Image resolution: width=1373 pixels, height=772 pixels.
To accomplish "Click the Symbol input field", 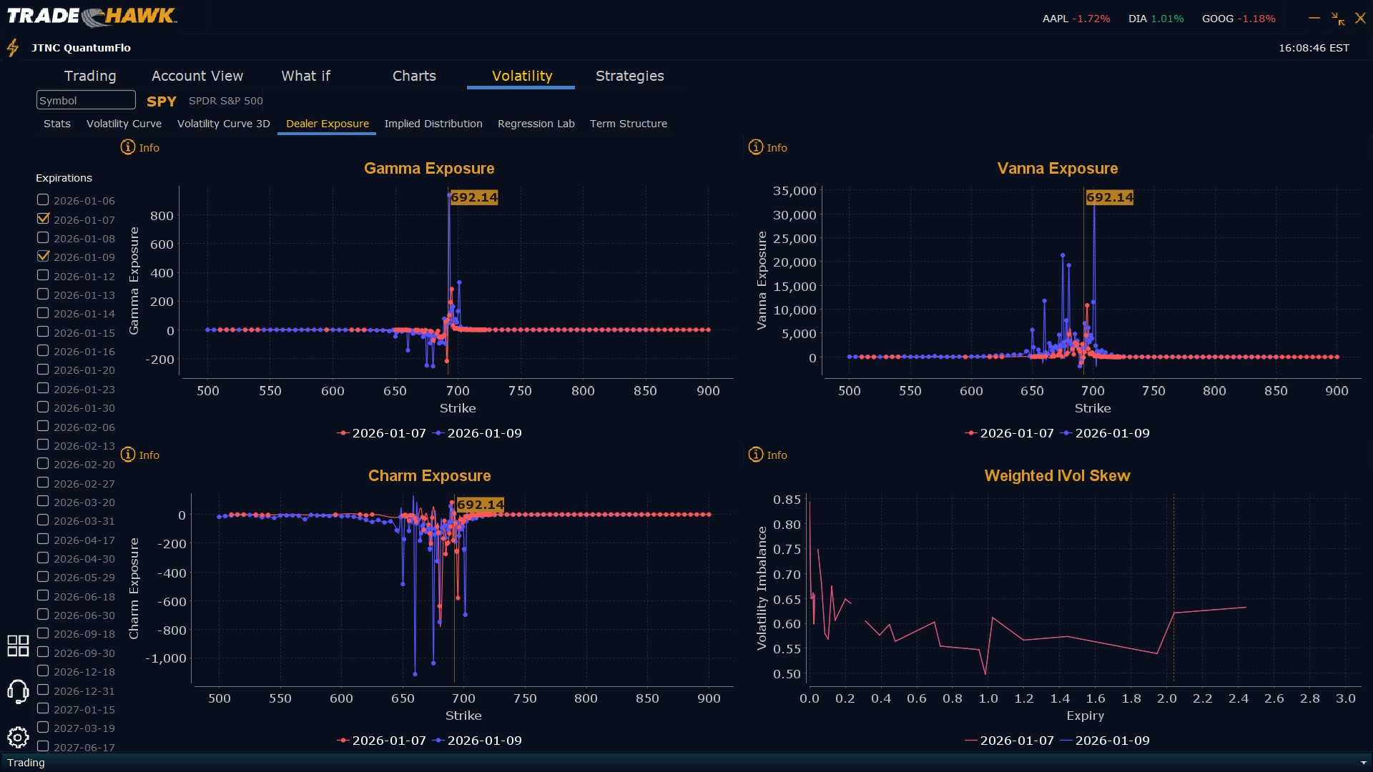I will click(86, 100).
